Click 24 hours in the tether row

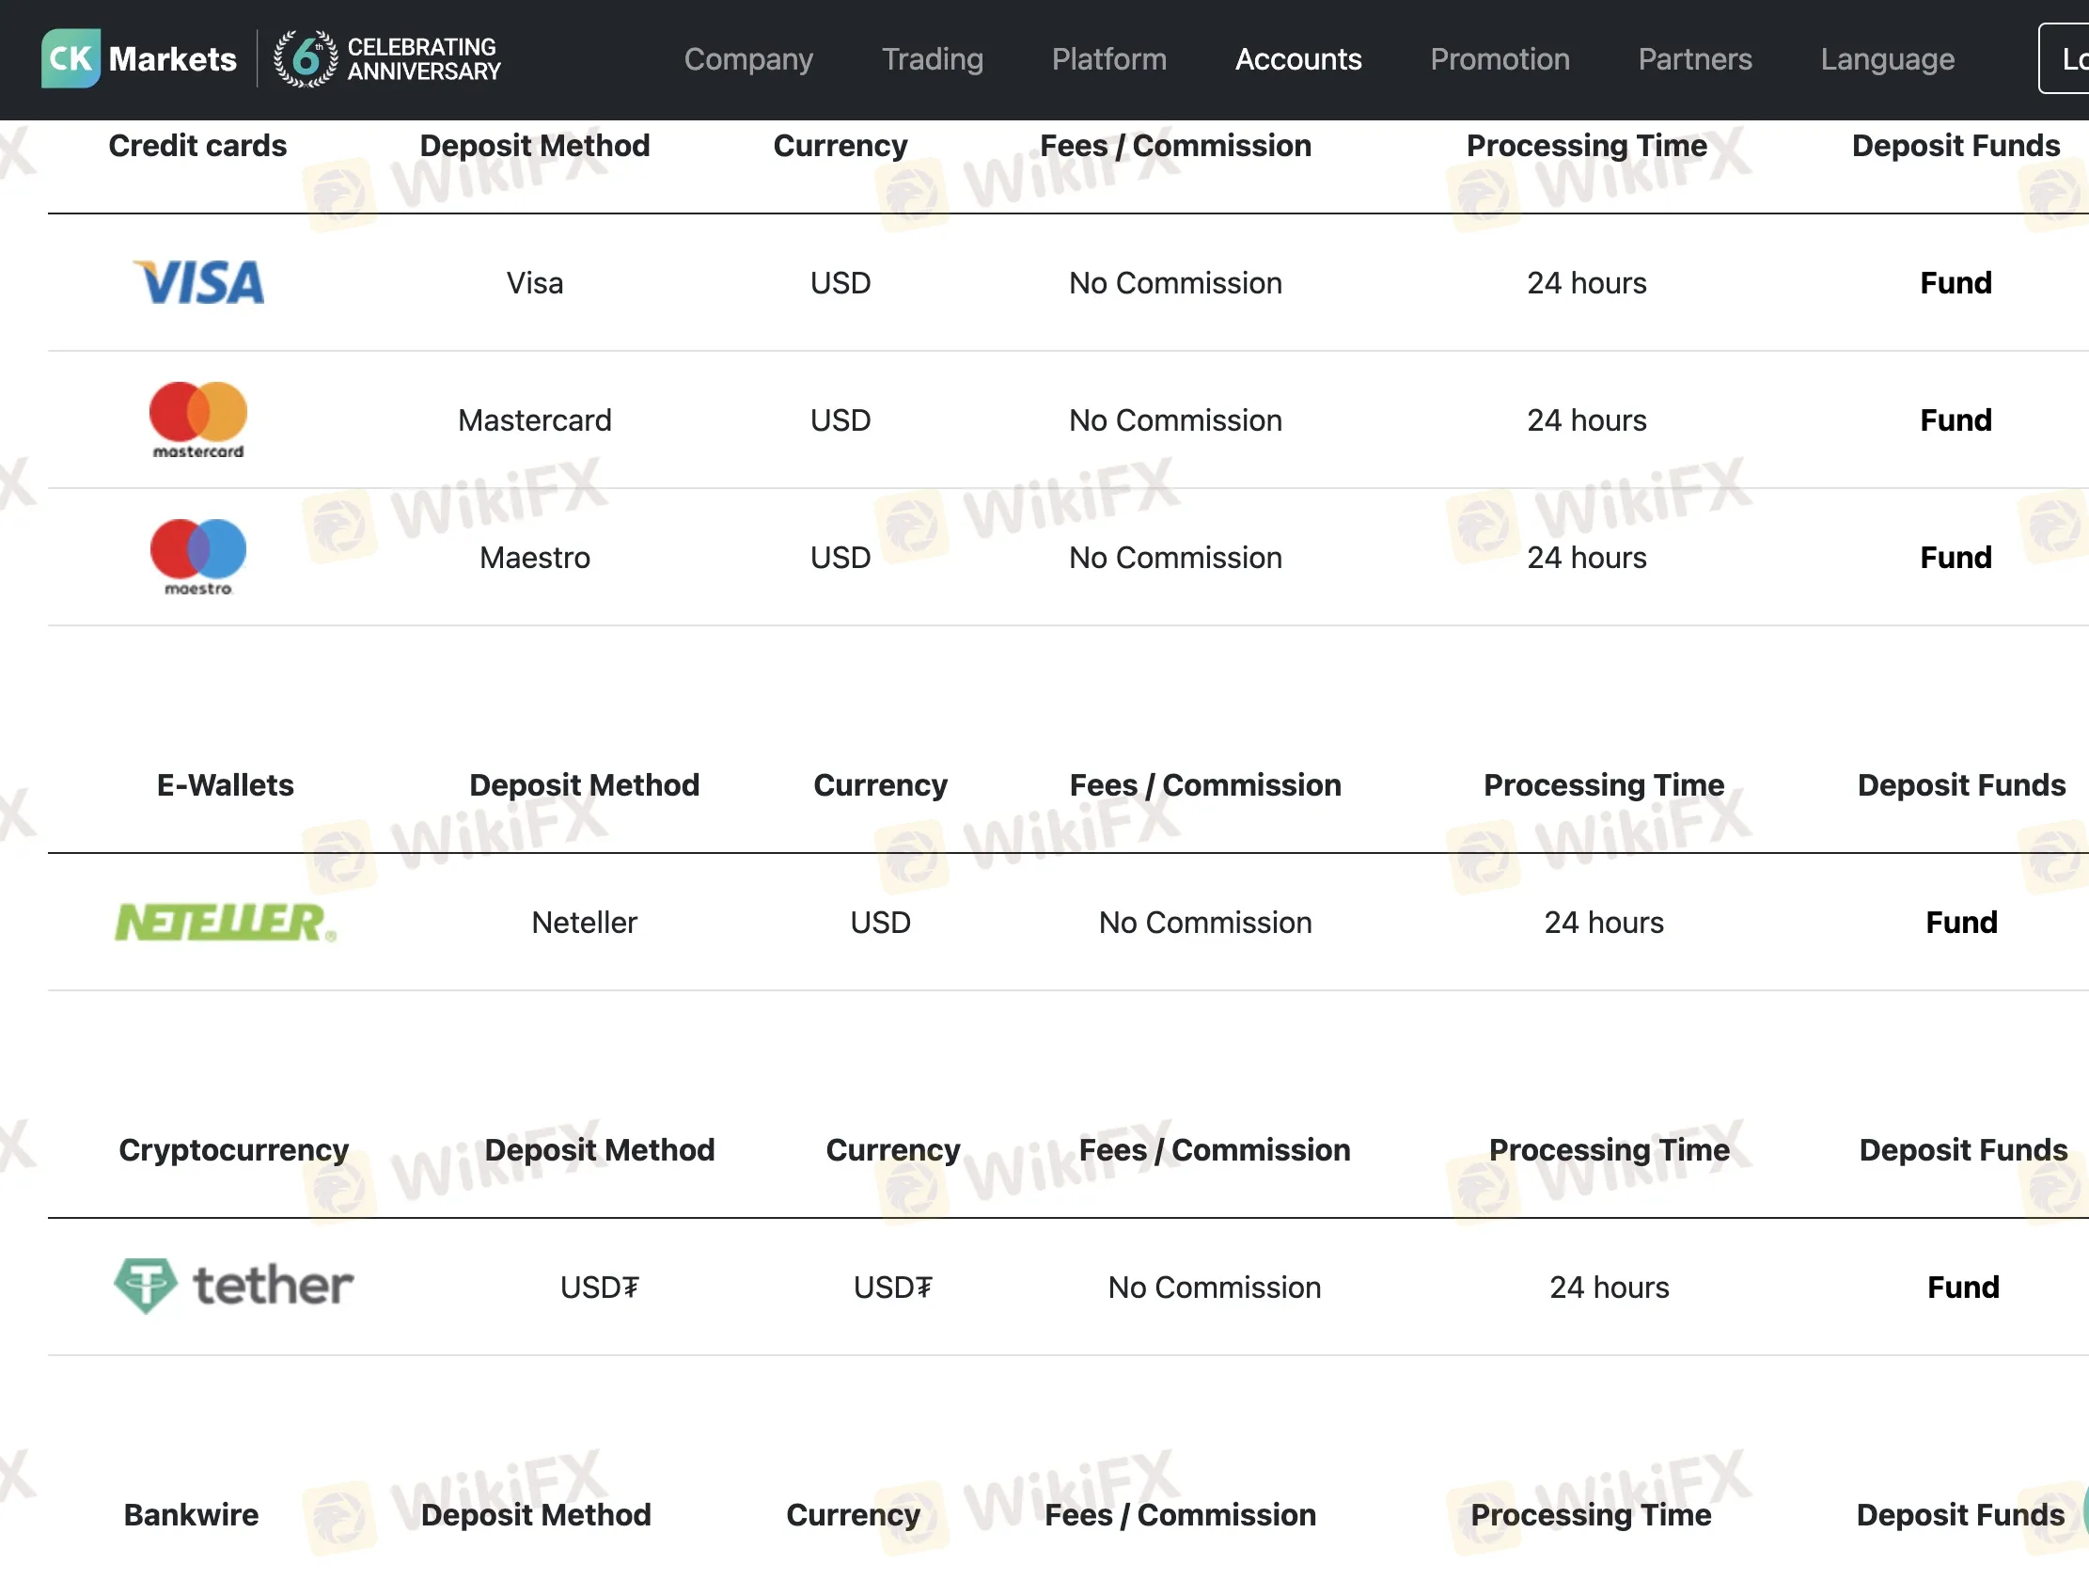[x=1610, y=1288]
